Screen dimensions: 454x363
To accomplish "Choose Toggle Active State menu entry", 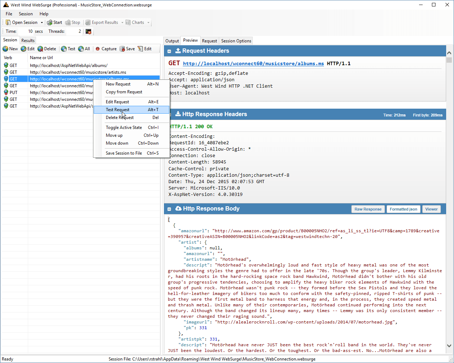I will 132,128.
